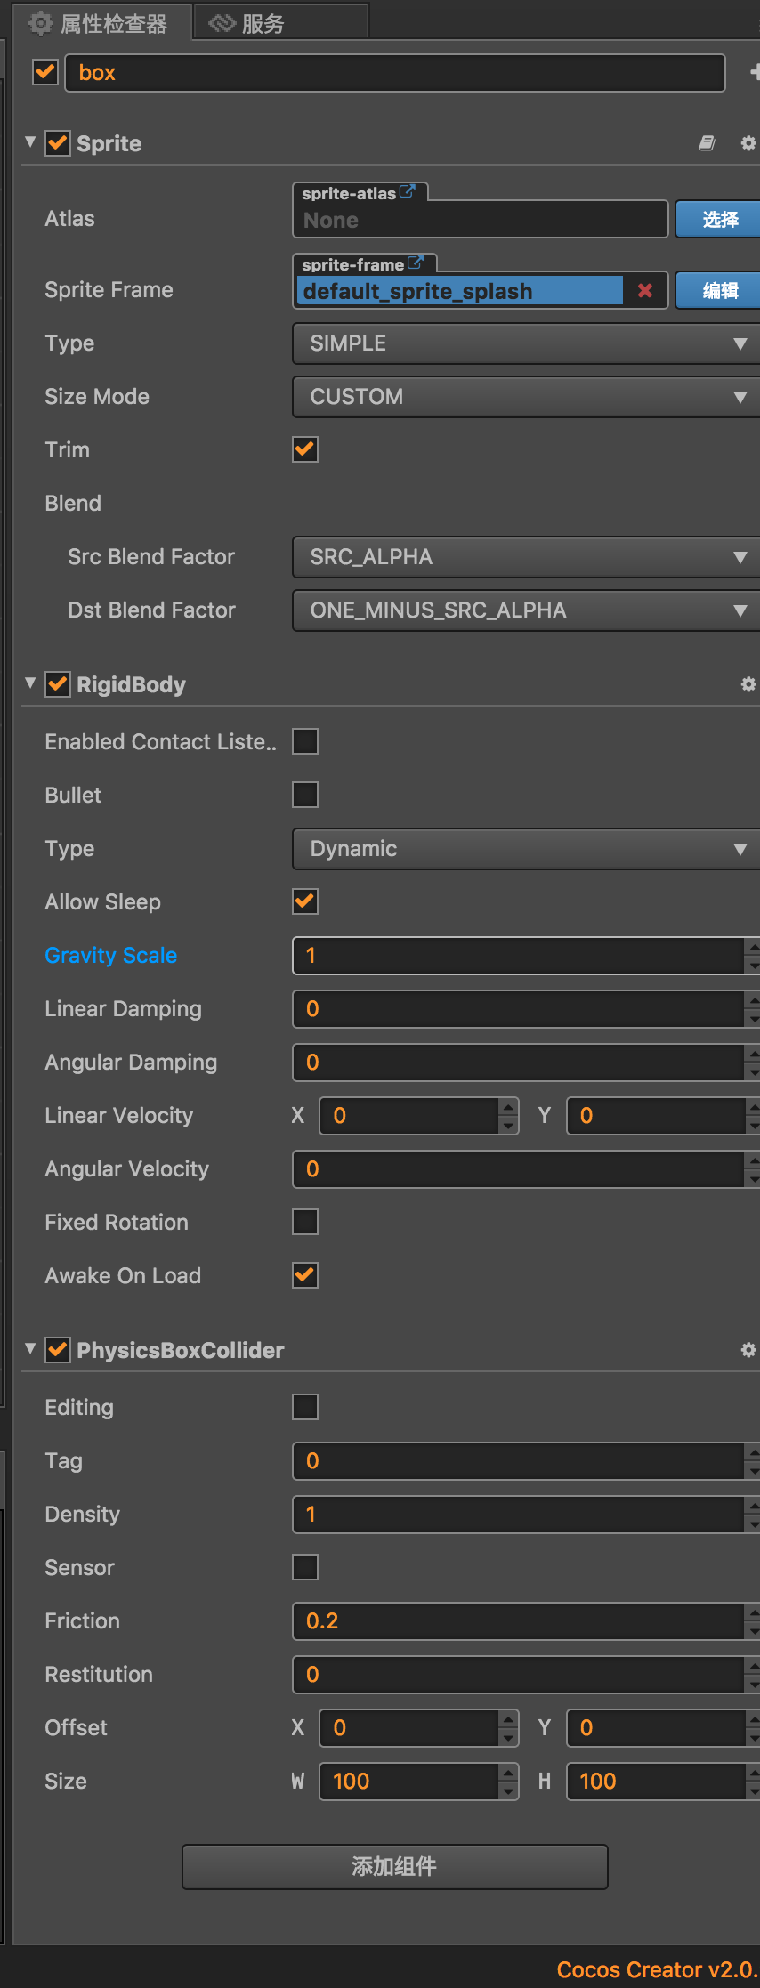
Task: Enable the Bullet checkbox
Action: pos(305,795)
